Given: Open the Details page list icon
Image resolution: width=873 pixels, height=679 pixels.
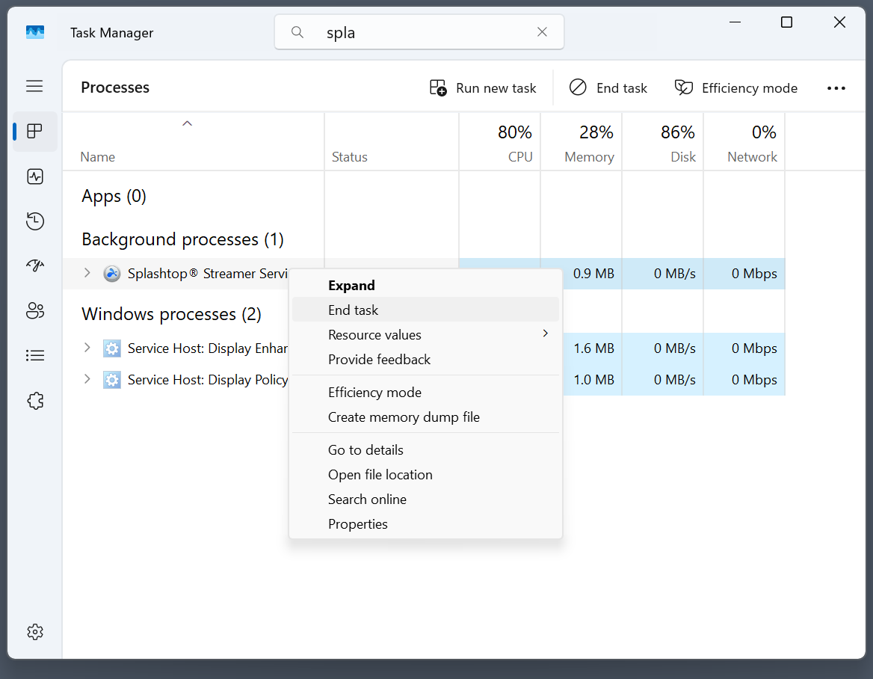Looking at the screenshot, I should coord(34,356).
